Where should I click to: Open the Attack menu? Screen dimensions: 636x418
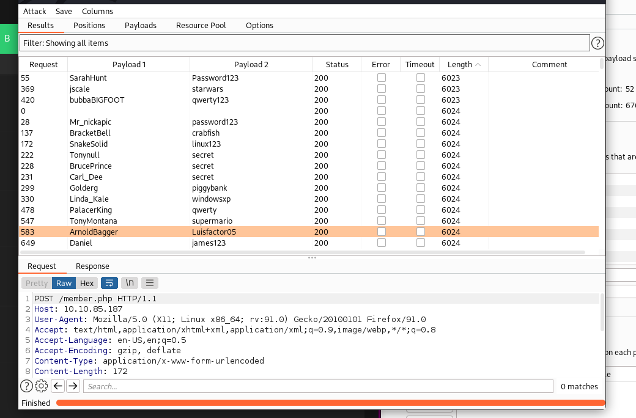(35, 11)
